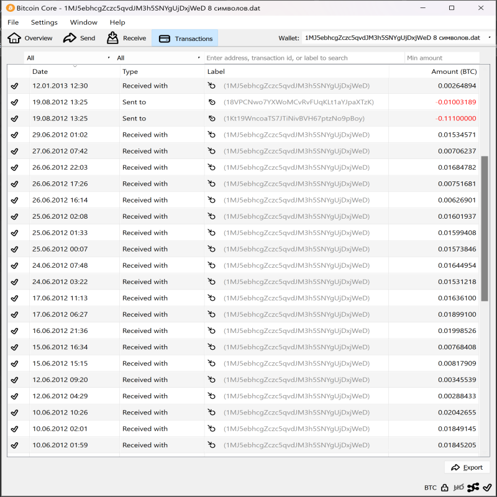Click the network connections icon
The width and height of the screenshot is (497, 497).
pyautogui.click(x=473, y=488)
